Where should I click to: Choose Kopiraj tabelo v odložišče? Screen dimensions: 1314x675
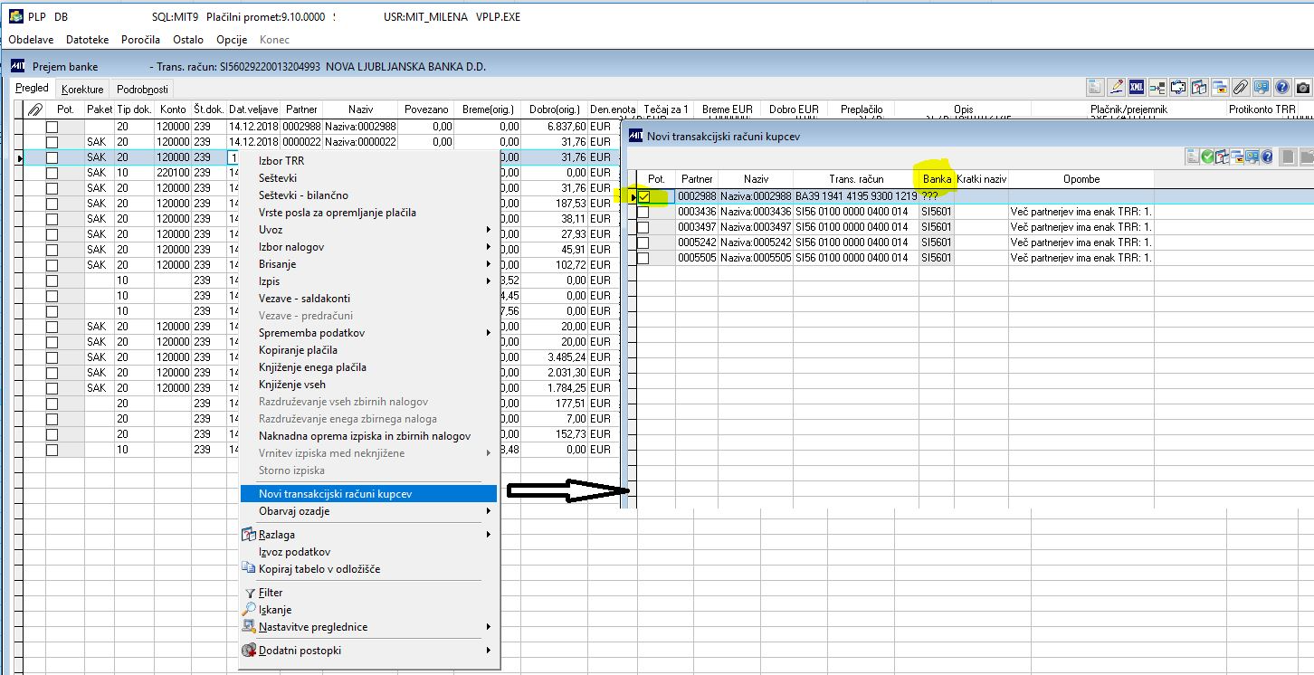(x=319, y=569)
